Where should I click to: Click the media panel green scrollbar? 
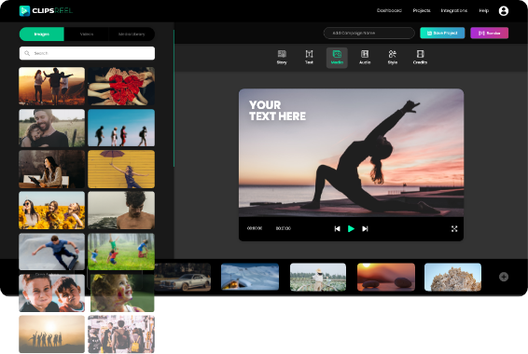coord(174,98)
